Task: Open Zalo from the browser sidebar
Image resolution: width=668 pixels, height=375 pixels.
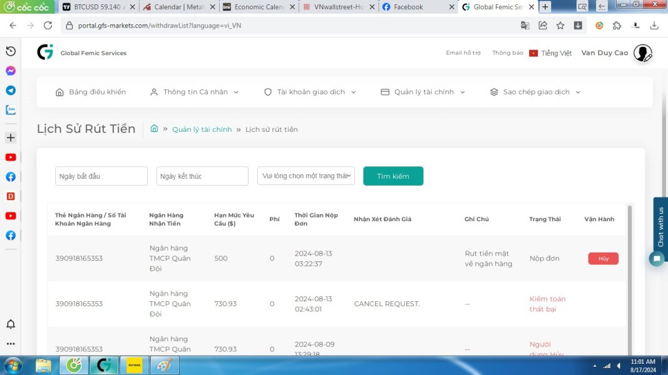Action: [11, 110]
